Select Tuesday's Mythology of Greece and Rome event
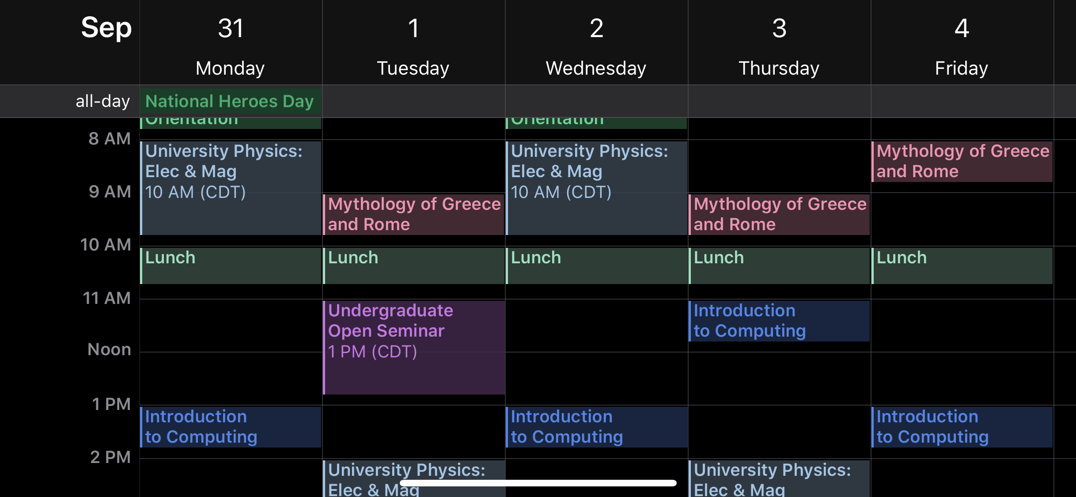Viewport: 1076px width, 497px height. (413, 214)
